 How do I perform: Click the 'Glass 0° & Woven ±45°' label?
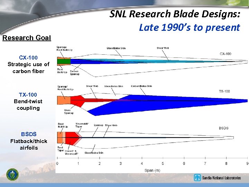pyautogui.click(x=71, y=152)
